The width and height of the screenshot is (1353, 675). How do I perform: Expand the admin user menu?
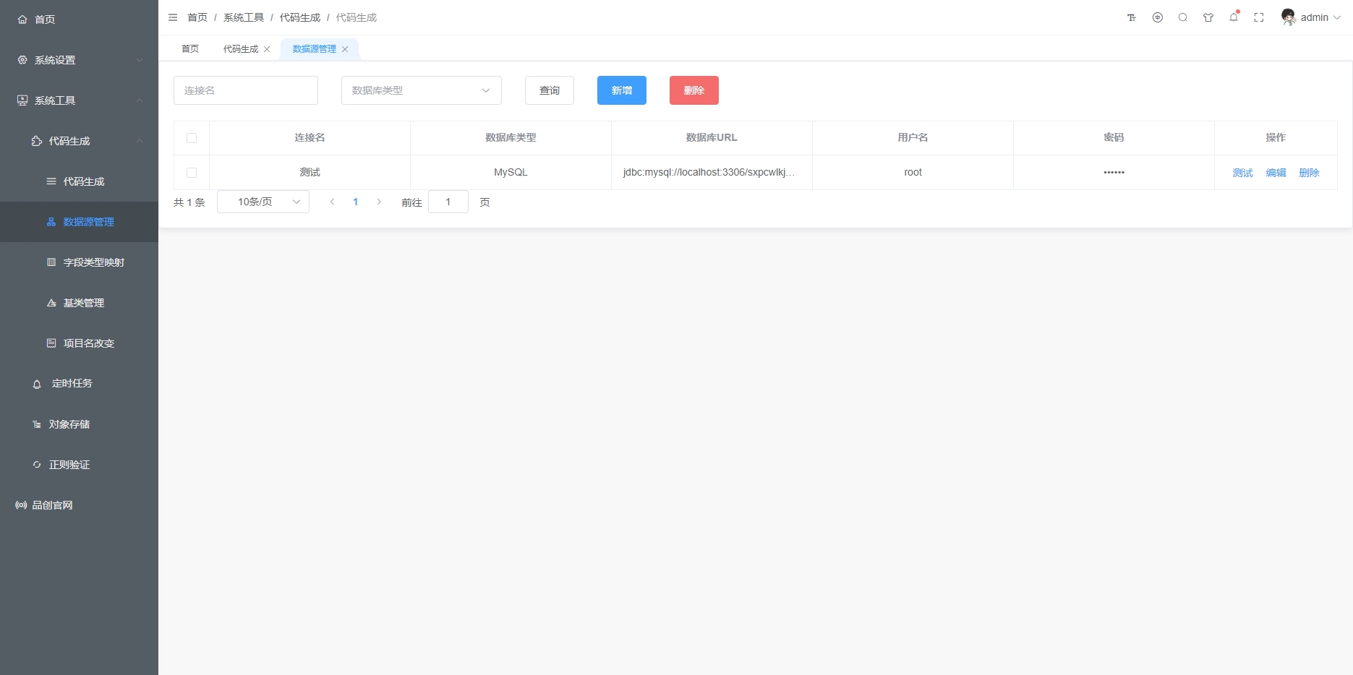click(1313, 17)
